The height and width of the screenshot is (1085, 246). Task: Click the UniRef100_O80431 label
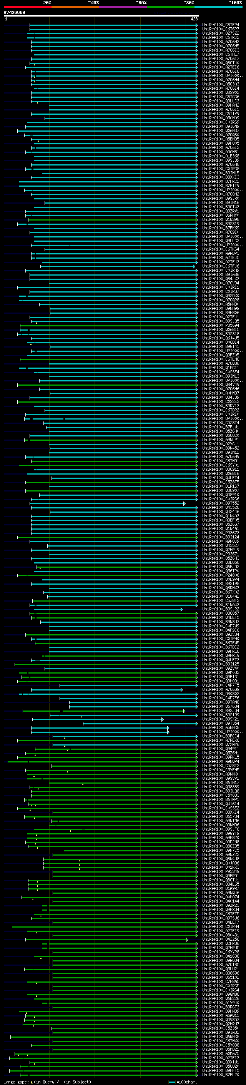pyautogui.click(x=220, y=935)
